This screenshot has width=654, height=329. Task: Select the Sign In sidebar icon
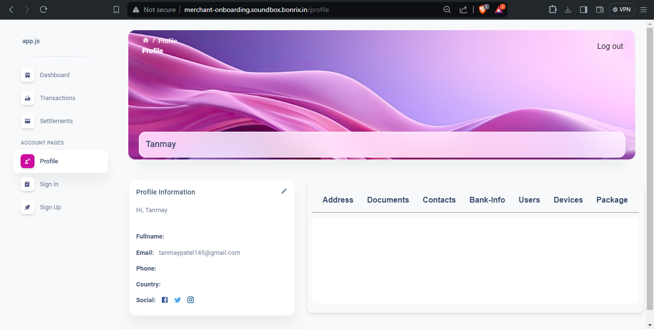coord(27,184)
